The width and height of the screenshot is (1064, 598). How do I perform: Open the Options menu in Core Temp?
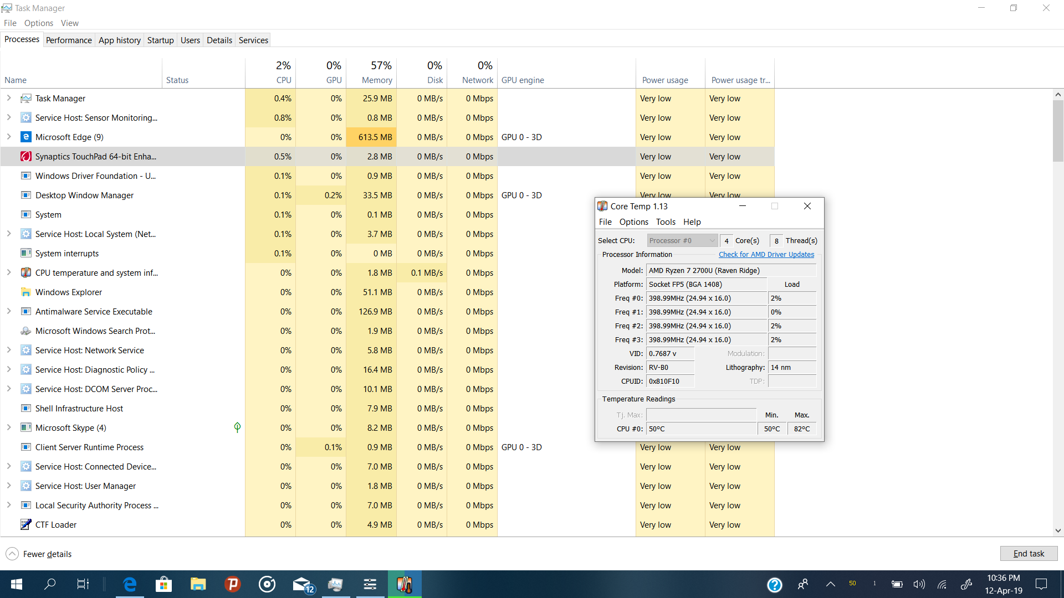coord(633,221)
